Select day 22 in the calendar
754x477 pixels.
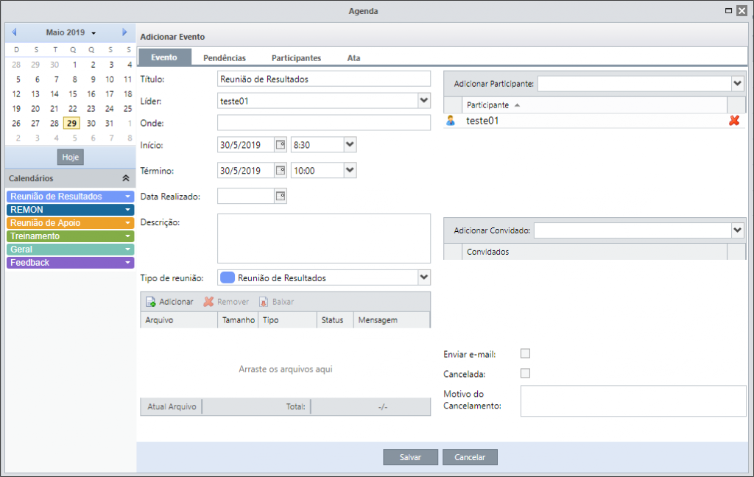tap(73, 109)
